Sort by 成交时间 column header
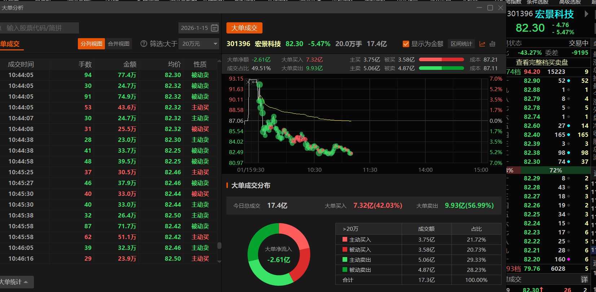 [21, 64]
